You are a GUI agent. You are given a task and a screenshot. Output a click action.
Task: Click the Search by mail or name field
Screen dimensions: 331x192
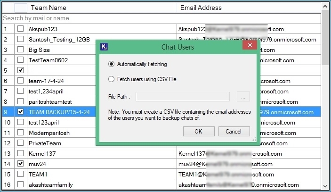(161, 18)
